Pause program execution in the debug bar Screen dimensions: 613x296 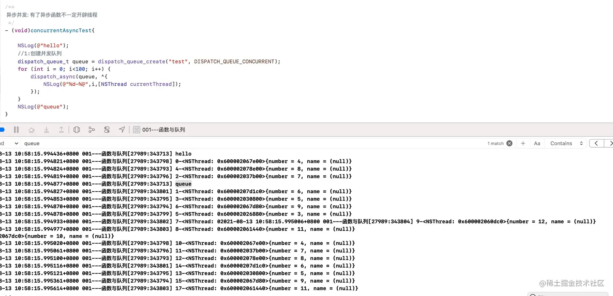(17, 129)
